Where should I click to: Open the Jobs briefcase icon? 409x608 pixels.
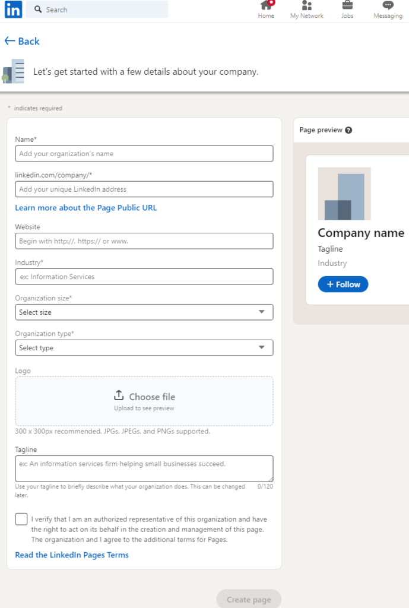pyautogui.click(x=347, y=9)
